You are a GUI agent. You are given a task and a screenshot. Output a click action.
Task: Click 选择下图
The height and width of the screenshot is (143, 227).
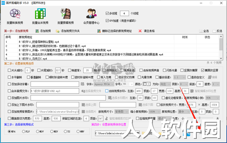pyautogui.click(x=146, y=105)
